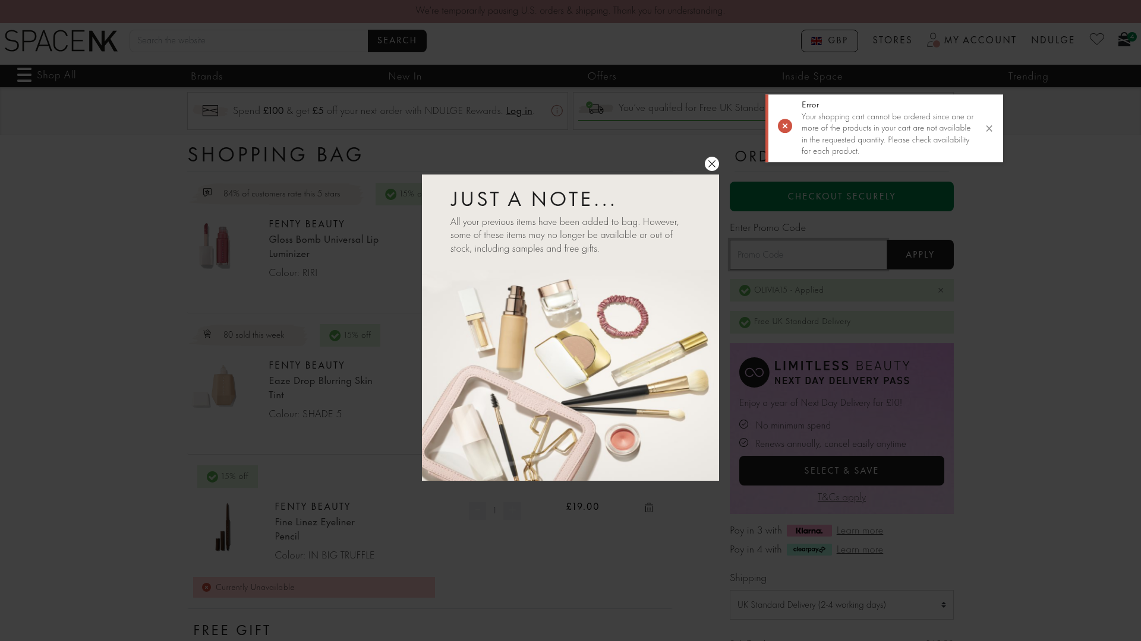Open the wishlist heart icon
1141x641 pixels.
point(1096,40)
